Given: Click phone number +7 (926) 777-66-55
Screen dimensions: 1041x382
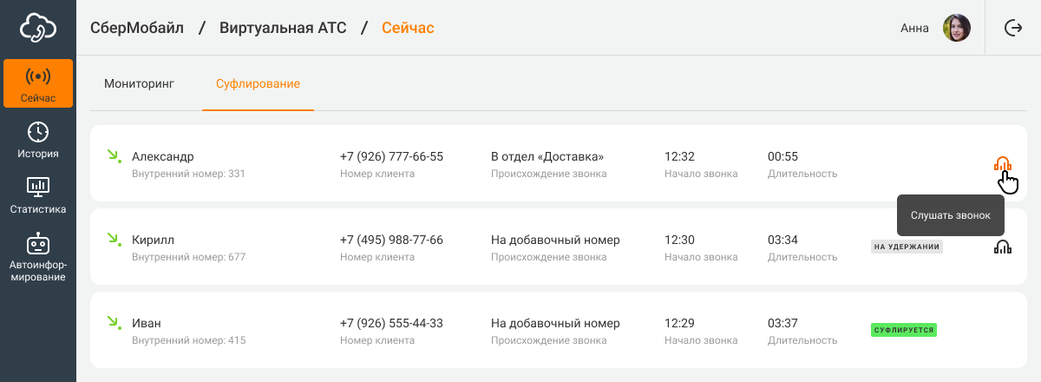Looking at the screenshot, I should pos(391,156).
